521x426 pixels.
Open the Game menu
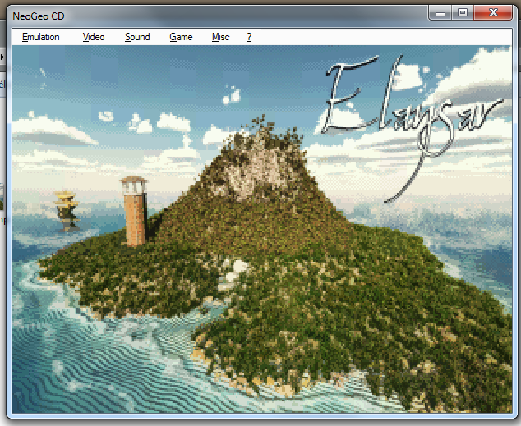[181, 37]
